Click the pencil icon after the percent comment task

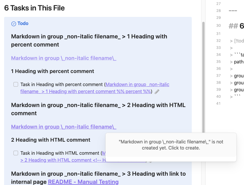(157, 91)
